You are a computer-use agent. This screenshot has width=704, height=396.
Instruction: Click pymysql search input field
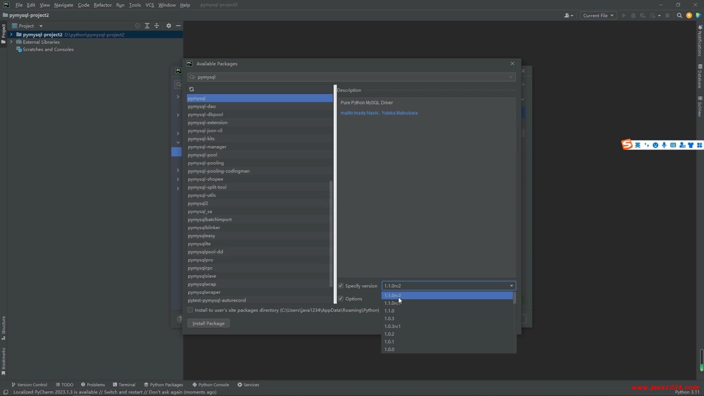point(351,77)
